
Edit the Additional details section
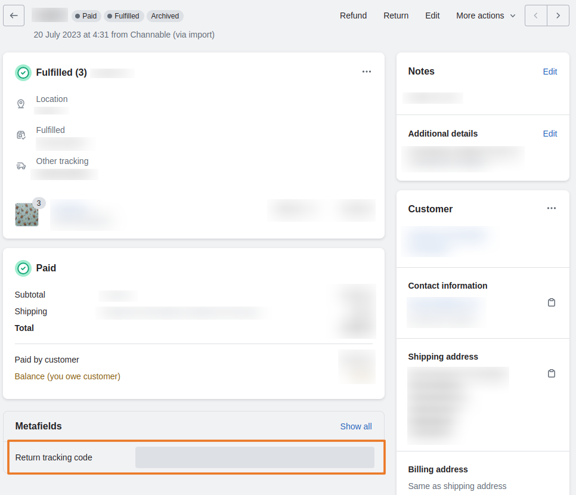[x=550, y=134]
